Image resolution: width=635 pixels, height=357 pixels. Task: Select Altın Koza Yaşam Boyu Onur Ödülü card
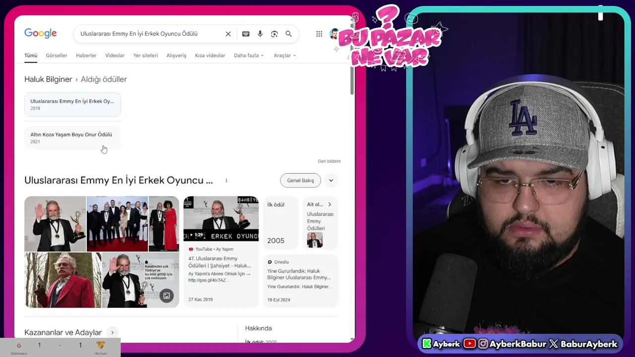click(72, 137)
